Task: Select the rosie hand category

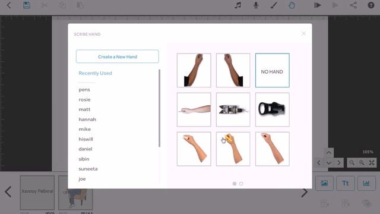Action: pos(84,99)
